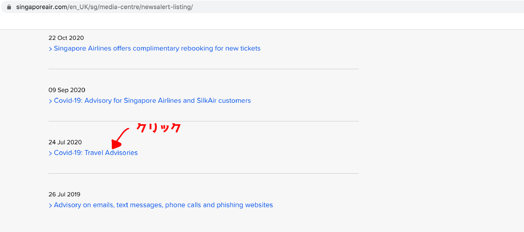This screenshot has height=232, width=524.
Task: Click the padlock icon in address bar
Action: point(9,7)
